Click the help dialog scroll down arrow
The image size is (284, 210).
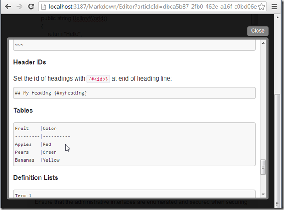tap(263, 194)
